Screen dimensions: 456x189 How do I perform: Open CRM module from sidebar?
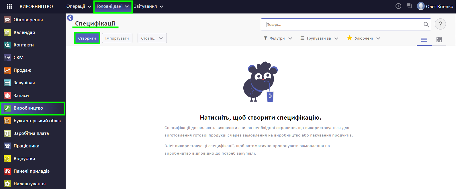[19, 58]
